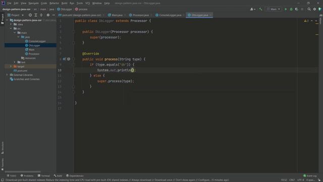Expand the target folder
This screenshot has width=323, height=182.
pos(11,66)
